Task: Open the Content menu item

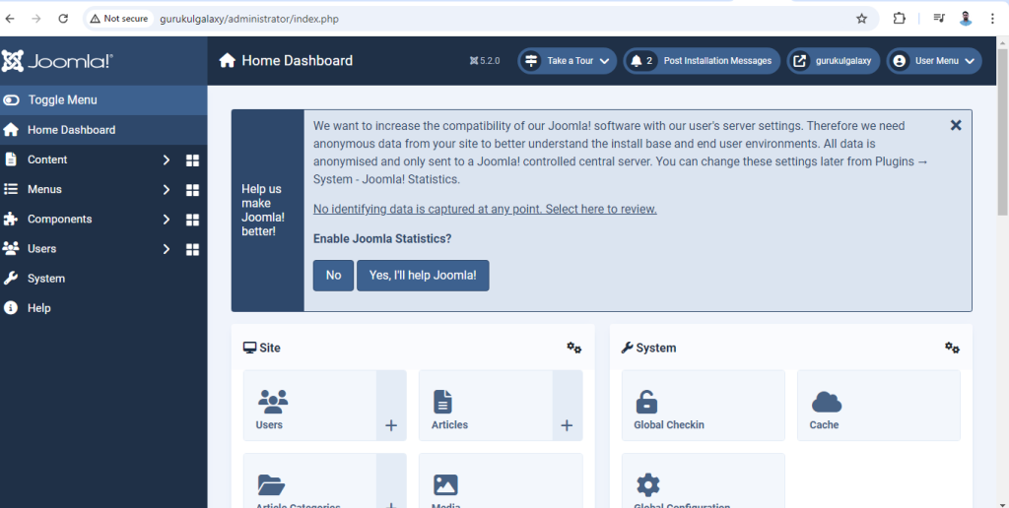Action: pyautogui.click(x=47, y=159)
